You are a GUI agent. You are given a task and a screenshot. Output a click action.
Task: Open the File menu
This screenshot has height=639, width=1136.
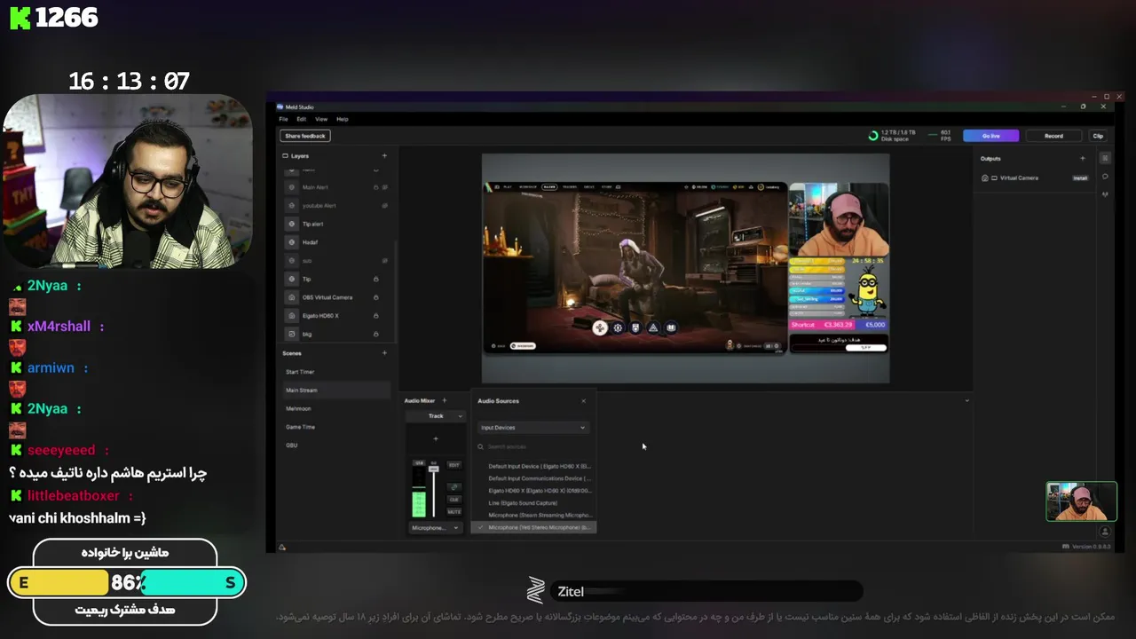283,119
